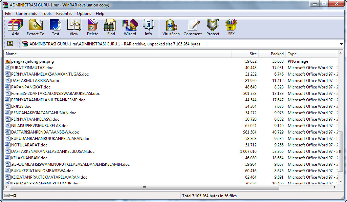
Task: Expand the address bar path dropdown
Action: pos(341,44)
